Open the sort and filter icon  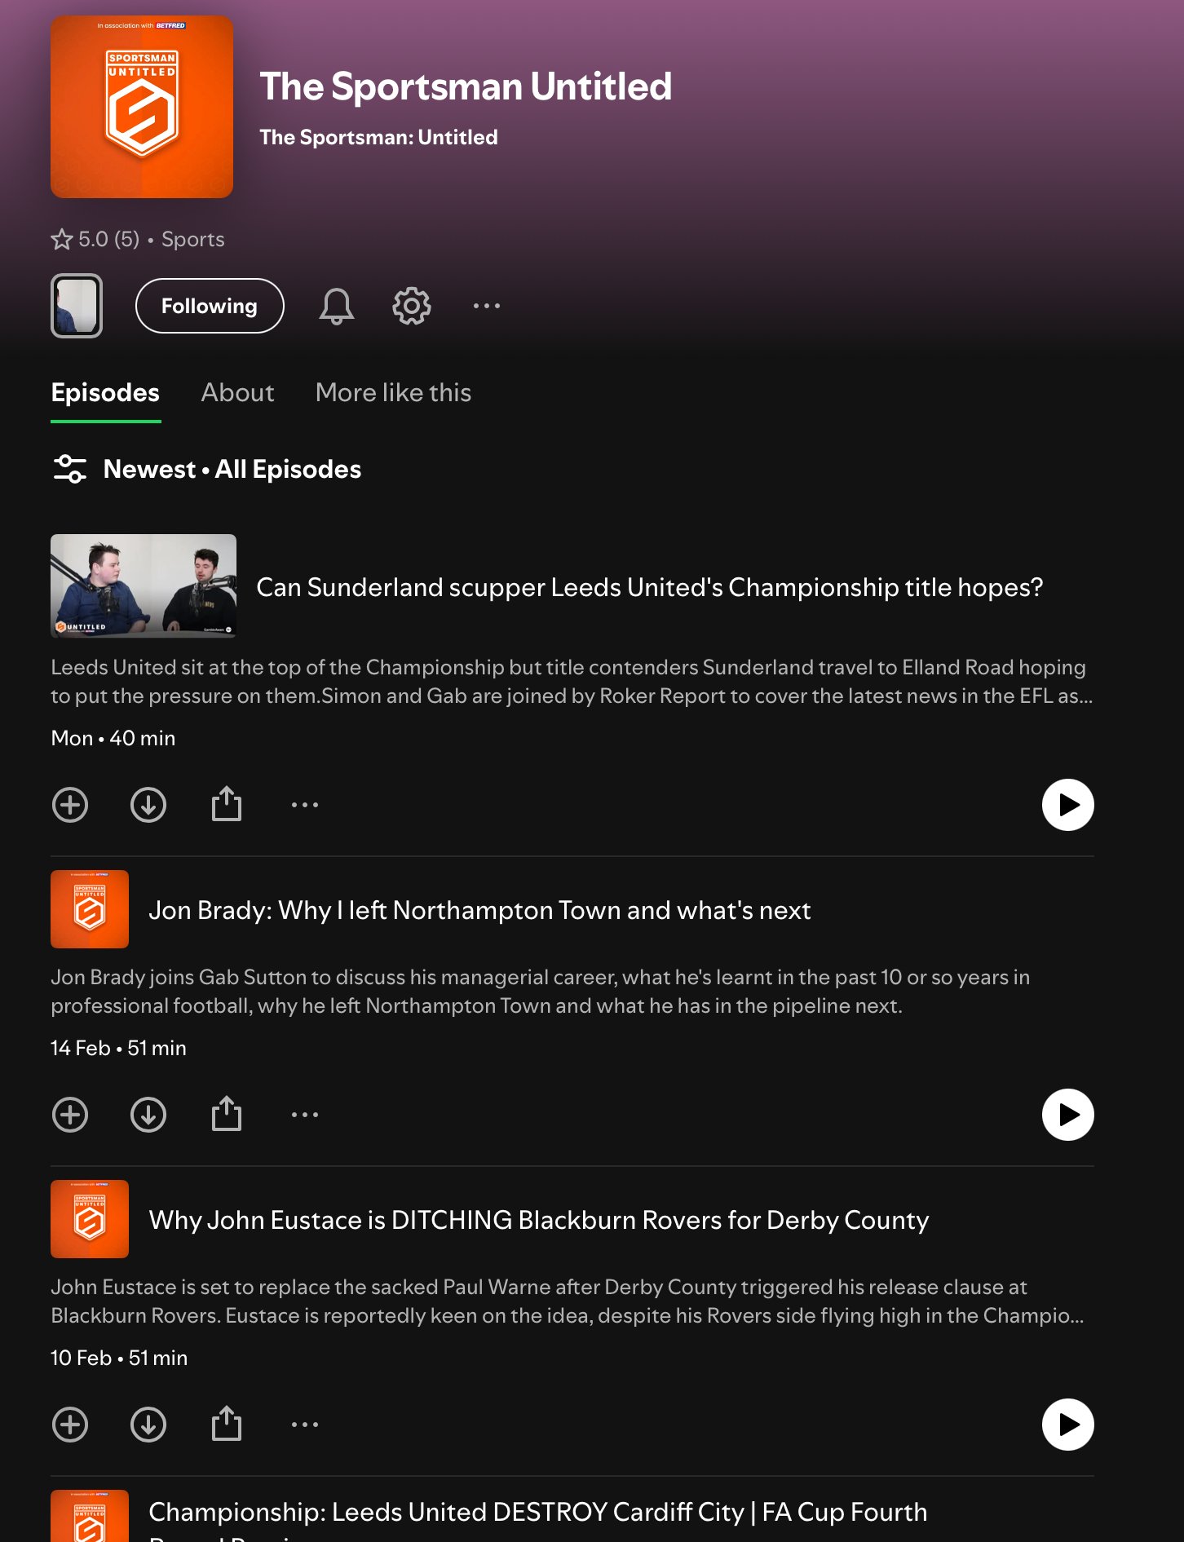click(70, 469)
